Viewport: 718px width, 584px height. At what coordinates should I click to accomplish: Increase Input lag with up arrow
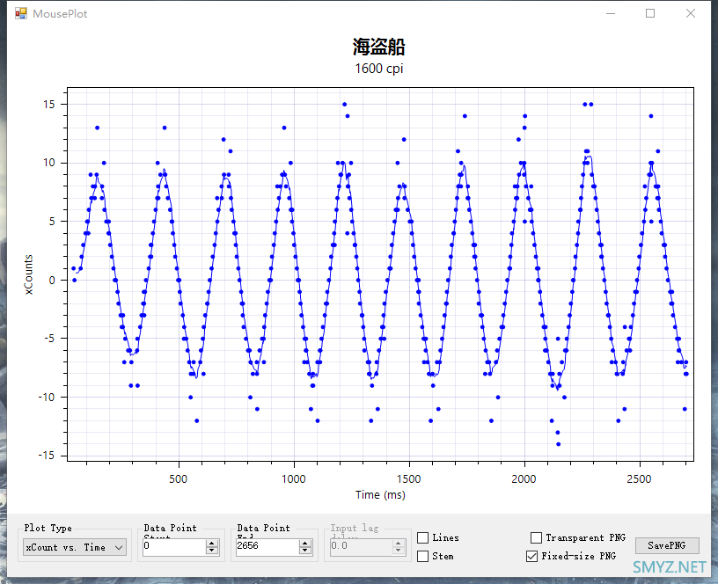point(399,544)
